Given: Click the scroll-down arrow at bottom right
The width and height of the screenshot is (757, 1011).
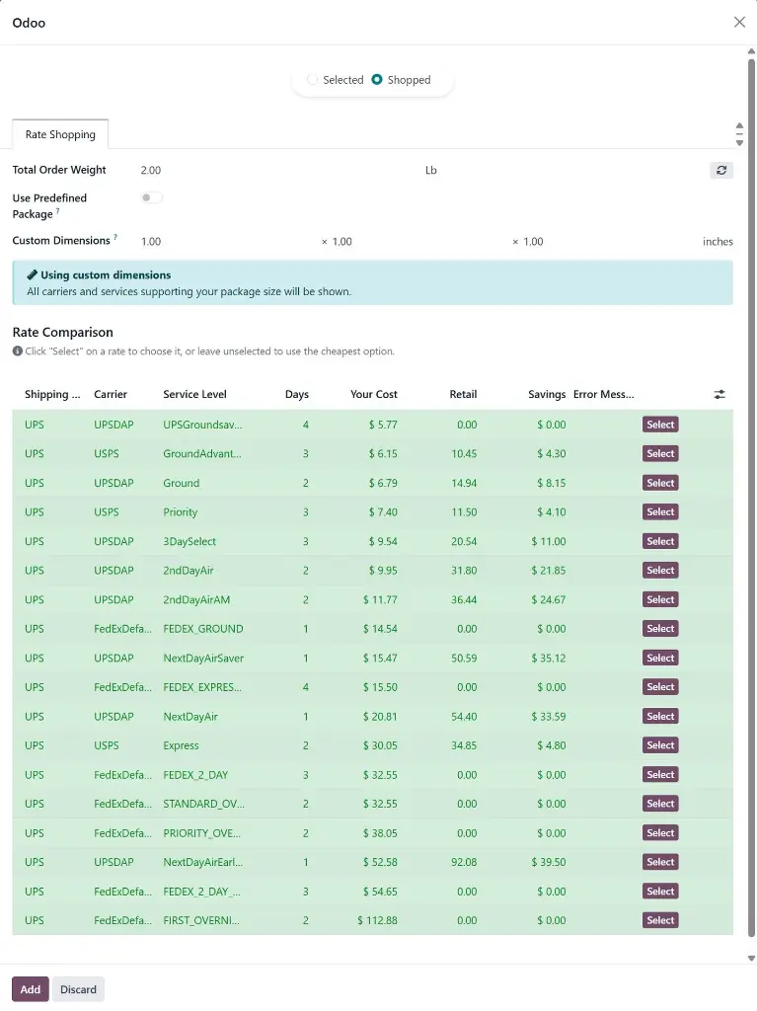Looking at the screenshot, I should (751, 957).
